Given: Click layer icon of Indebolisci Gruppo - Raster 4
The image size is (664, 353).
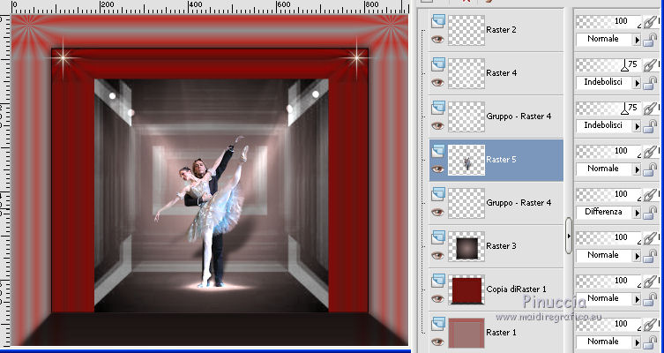Looking at the screenshot, I should coord(438,108).
